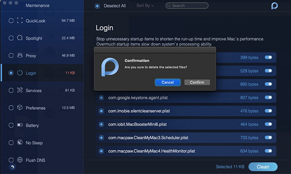Image resolution: width=291 pixels, height=174 pixels.
Task: Check the Services radio button
Action: click(x=11, y=90)
